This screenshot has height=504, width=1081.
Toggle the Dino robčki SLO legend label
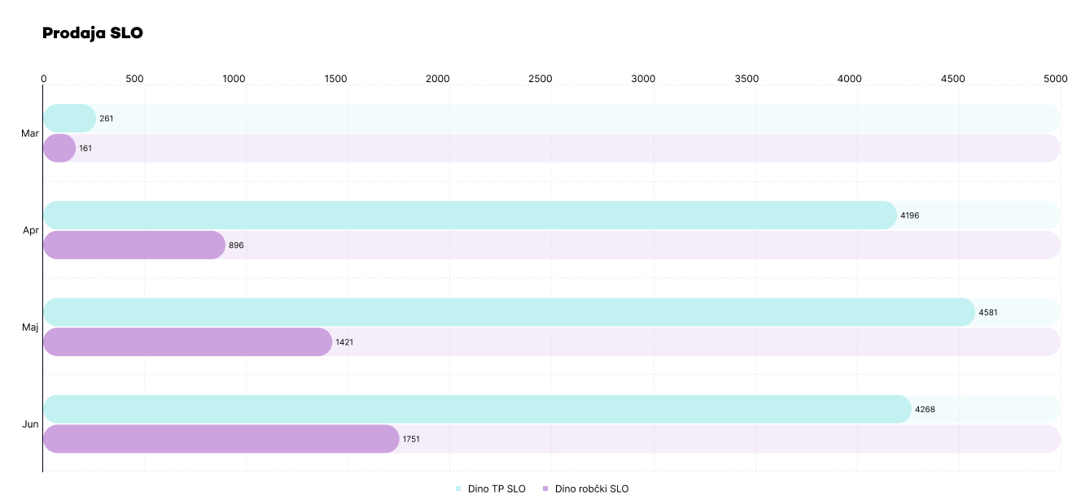pos(592,489)
